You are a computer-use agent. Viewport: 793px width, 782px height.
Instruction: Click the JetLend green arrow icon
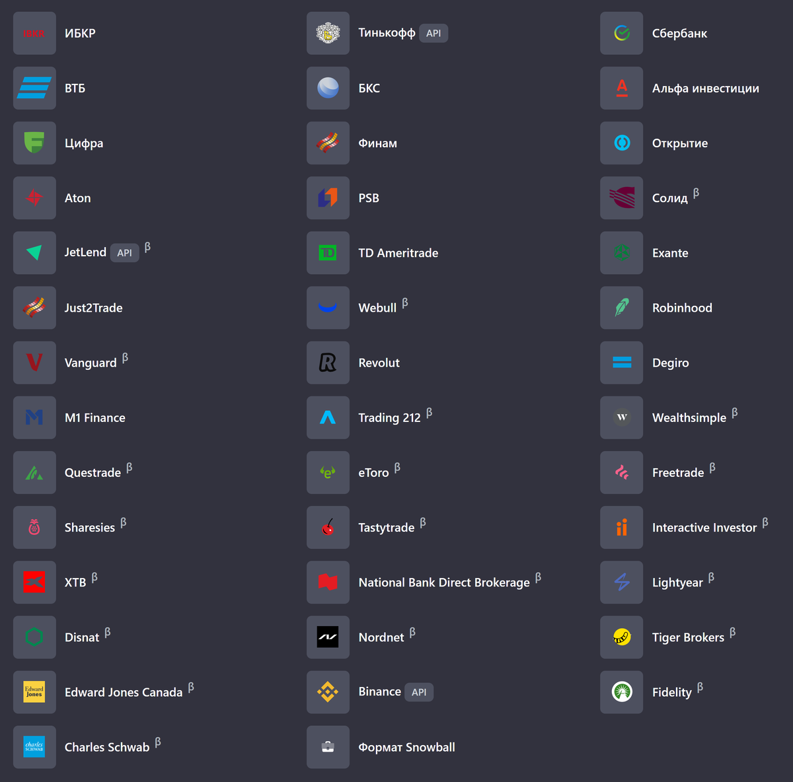click(34, 252)
